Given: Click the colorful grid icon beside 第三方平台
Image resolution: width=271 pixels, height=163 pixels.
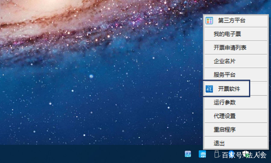Looking at the screenshot, I should click(x=209, y=21).
